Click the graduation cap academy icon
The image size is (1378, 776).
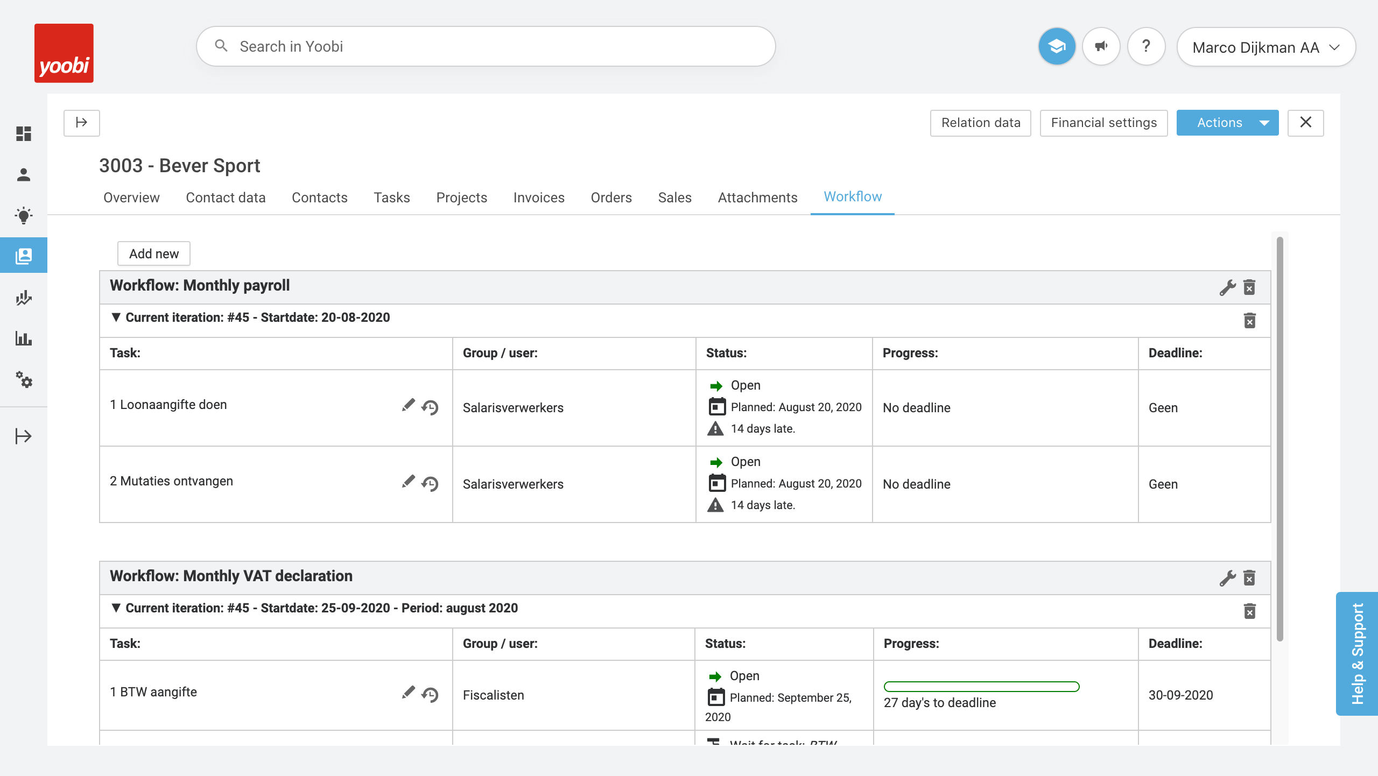1057,47
